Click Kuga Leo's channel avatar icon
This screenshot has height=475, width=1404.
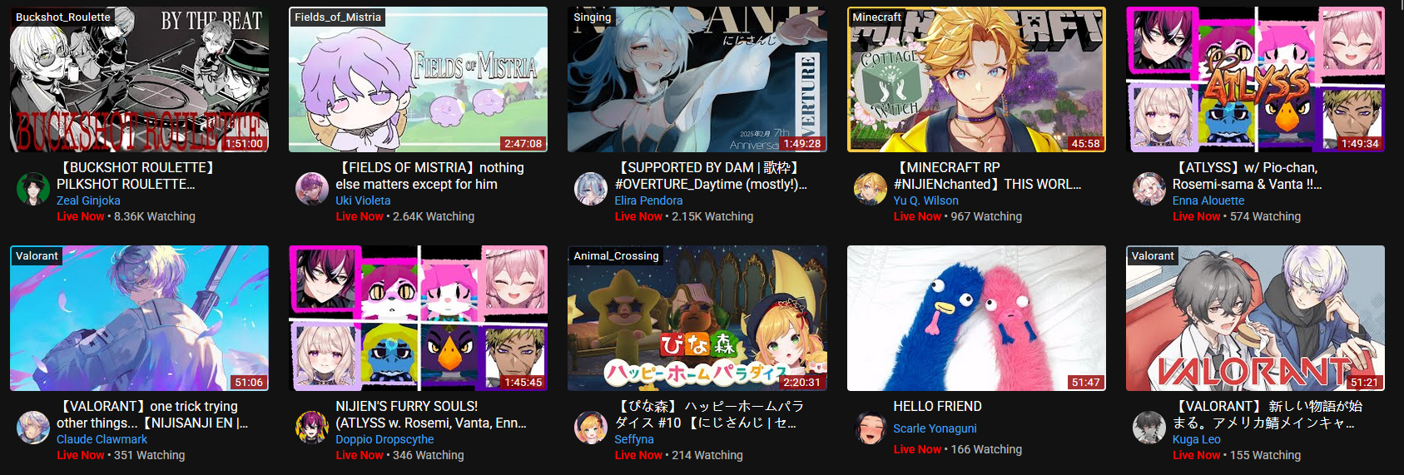1149,428
